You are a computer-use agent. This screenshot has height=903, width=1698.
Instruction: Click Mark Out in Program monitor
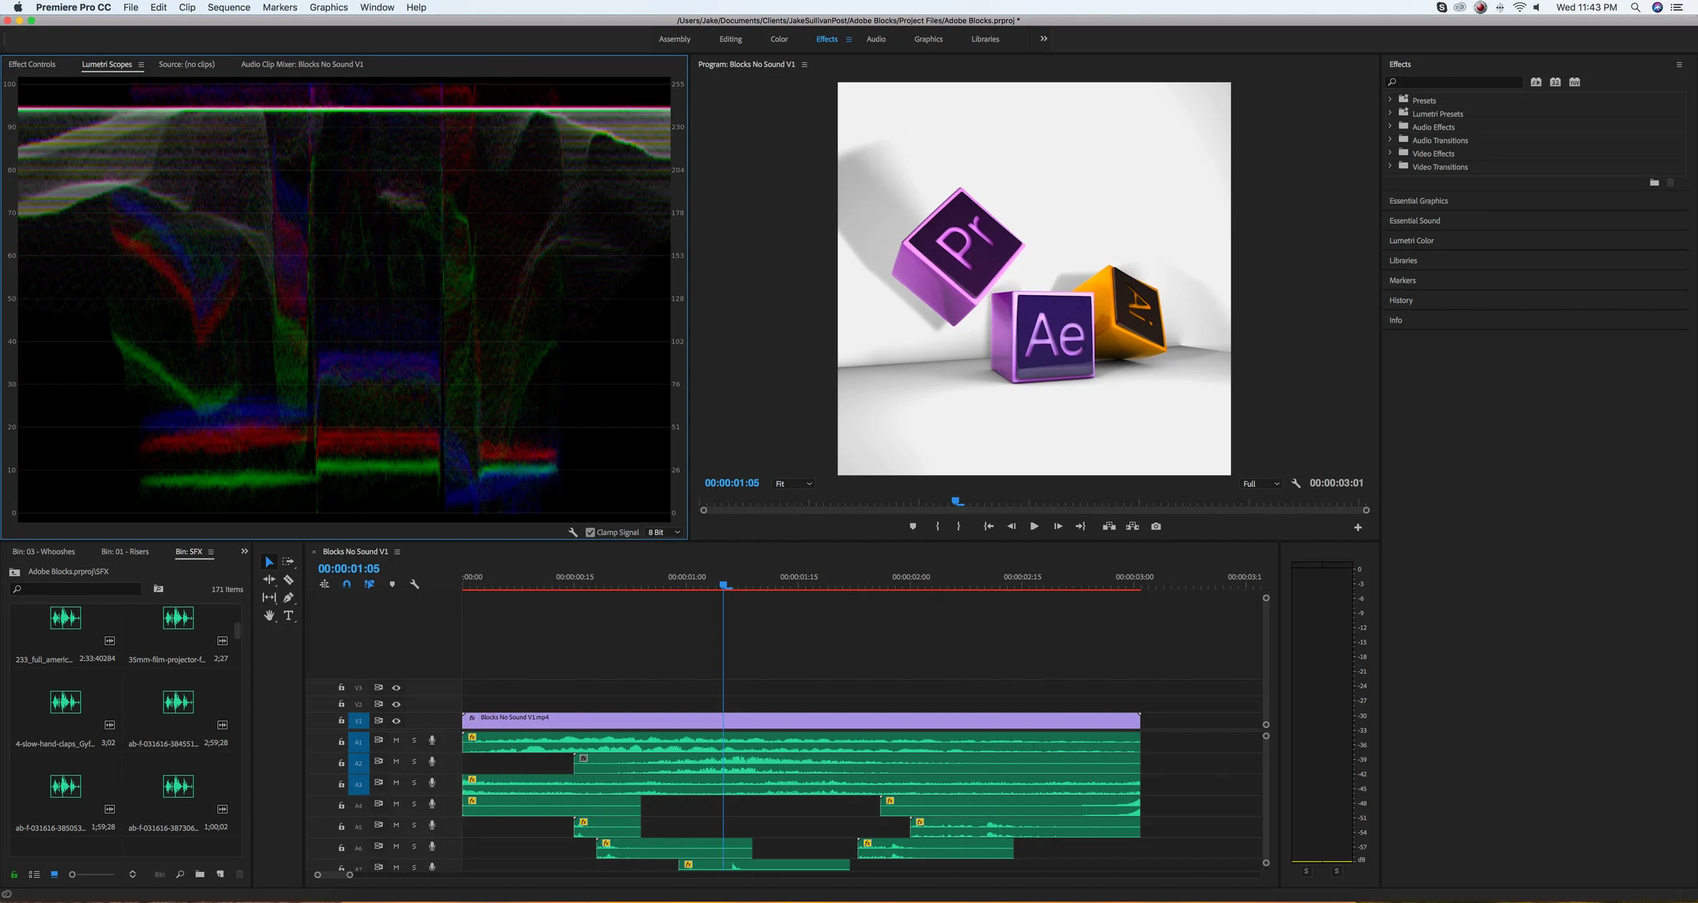point(958,526)
